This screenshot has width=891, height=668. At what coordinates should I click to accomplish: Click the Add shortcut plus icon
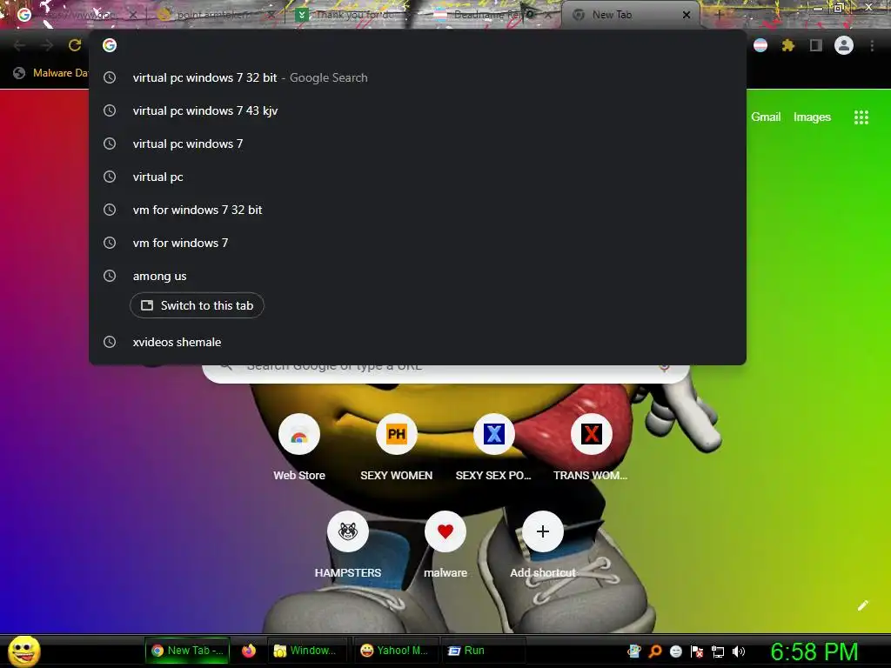543,531
